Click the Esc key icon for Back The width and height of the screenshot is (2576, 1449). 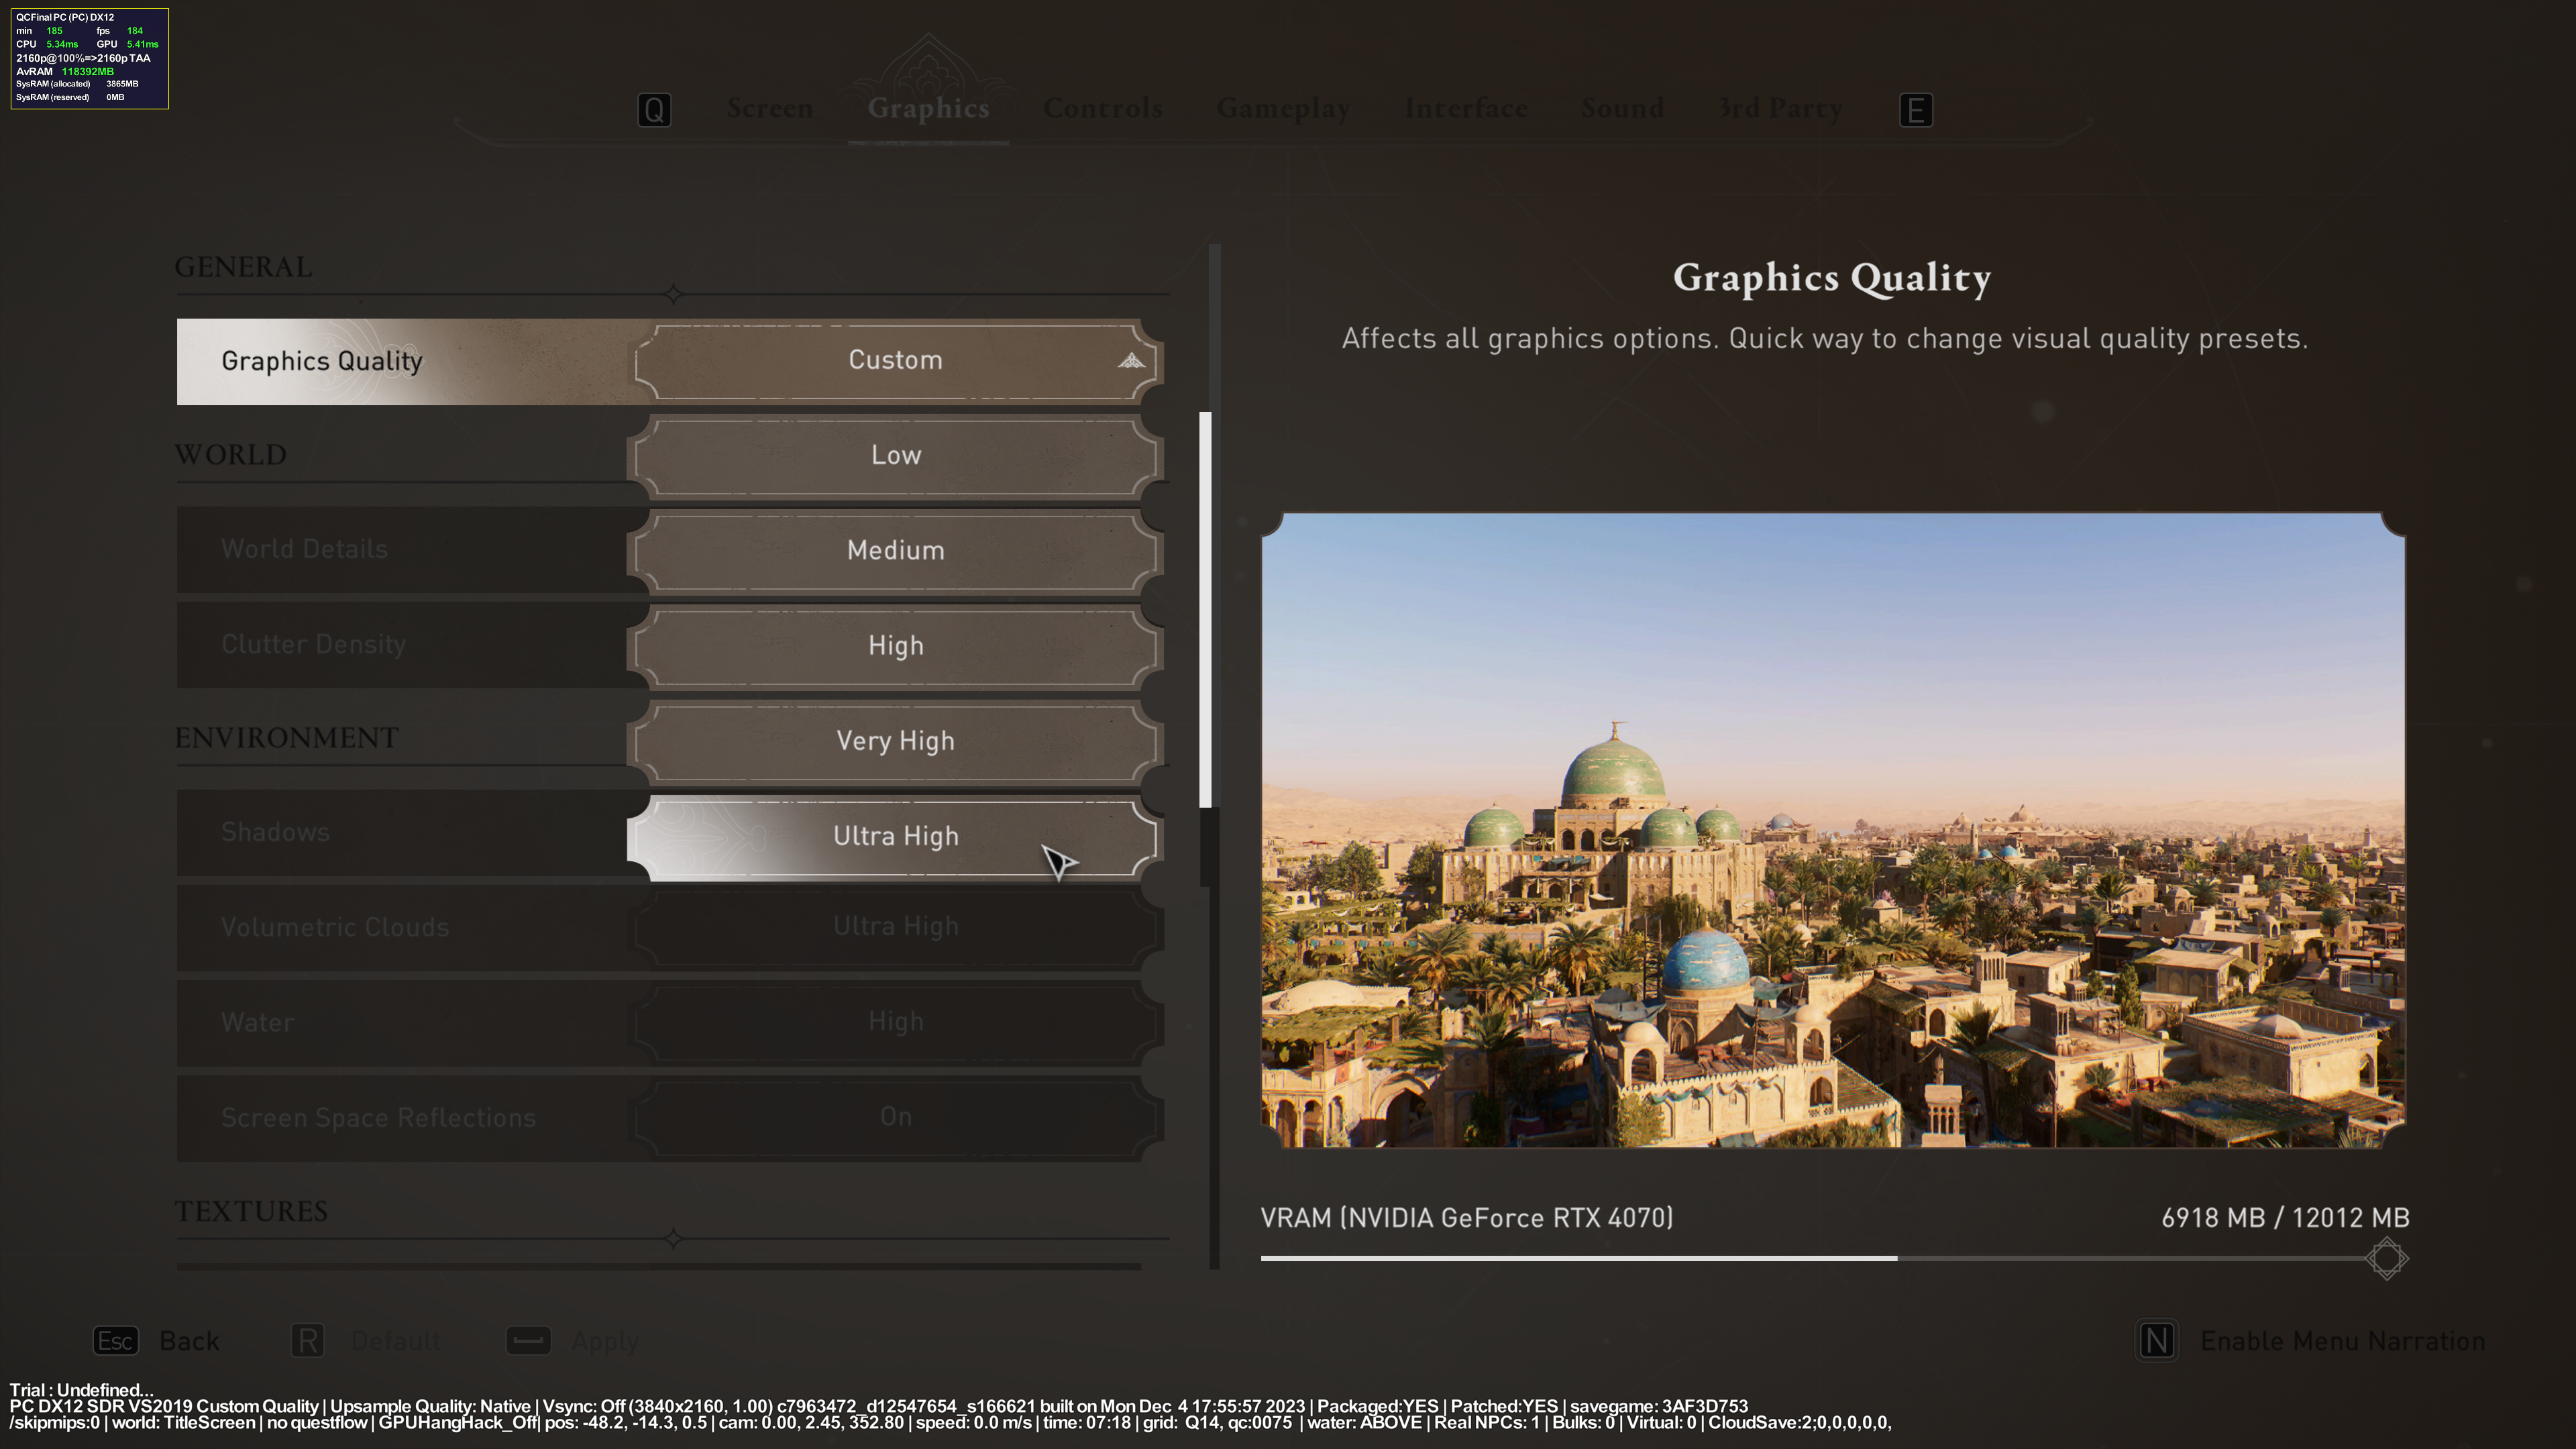pyautogui.click(x=115, y=1340)
